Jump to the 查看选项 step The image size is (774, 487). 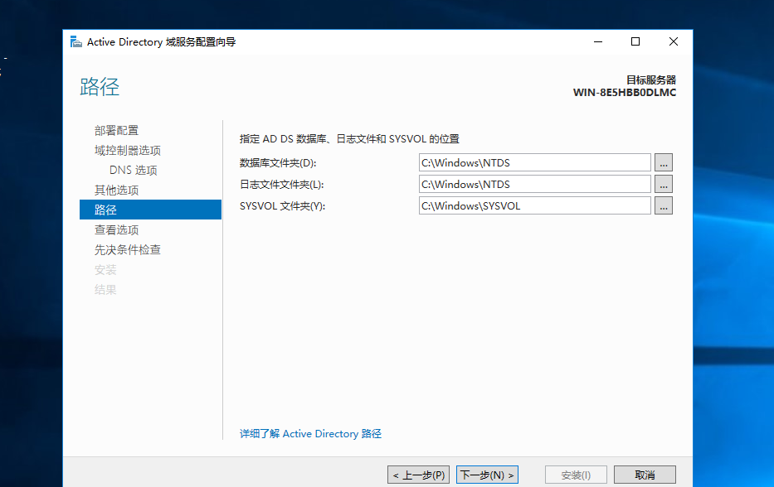(x=116, y=229)
